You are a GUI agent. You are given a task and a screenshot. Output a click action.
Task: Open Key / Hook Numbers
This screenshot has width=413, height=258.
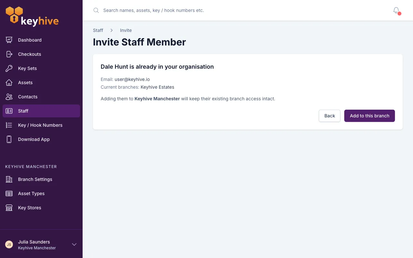(x=41, y=125)
